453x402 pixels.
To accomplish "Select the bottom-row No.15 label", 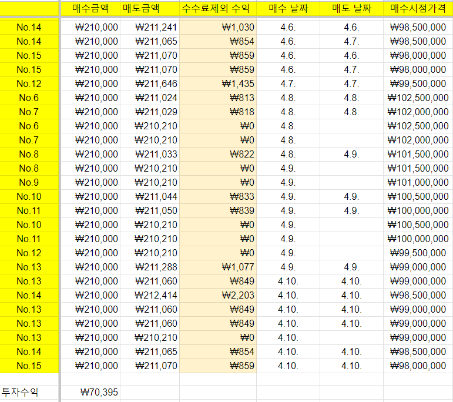I will [x=29, y=366].
